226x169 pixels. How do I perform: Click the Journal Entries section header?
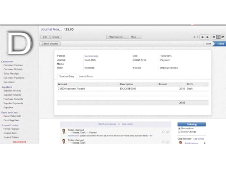pyautogui.click(x=10, y=125)
